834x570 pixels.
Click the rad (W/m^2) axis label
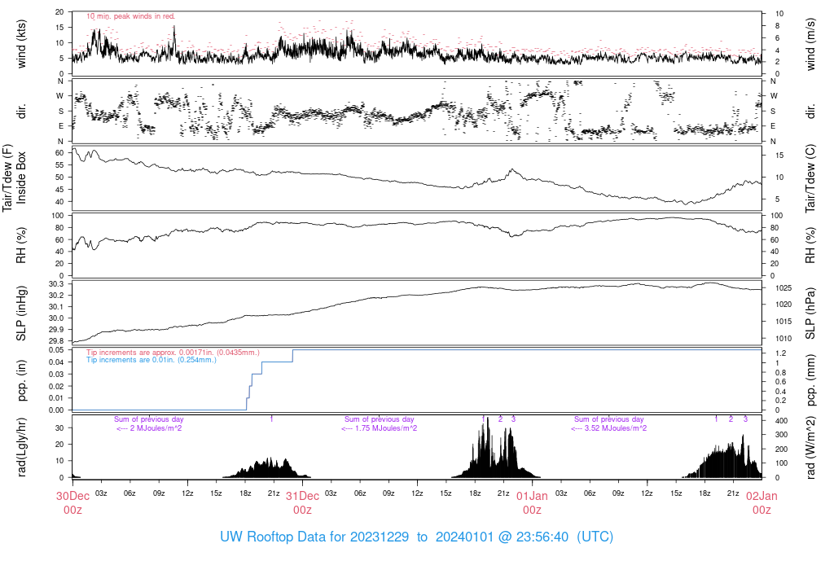tap(810, 446)
